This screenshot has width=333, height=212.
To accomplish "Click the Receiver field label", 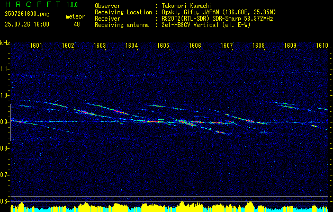I will (x=107, y=19).
